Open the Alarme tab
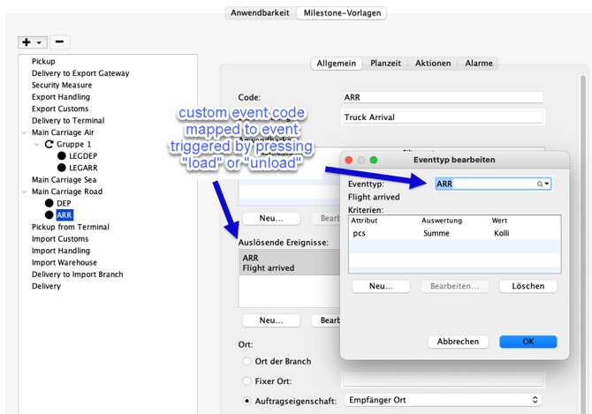Viewport: 592px width, 414px height. [479, 64]
